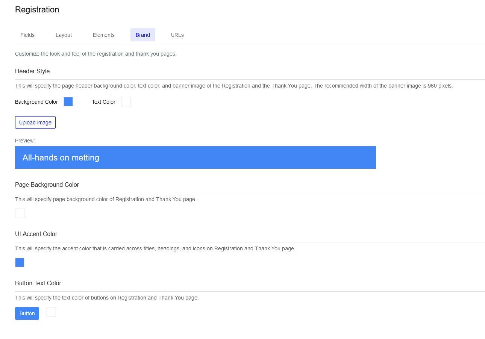Open the URLs tab
The image size is (485, 339).
177,35
